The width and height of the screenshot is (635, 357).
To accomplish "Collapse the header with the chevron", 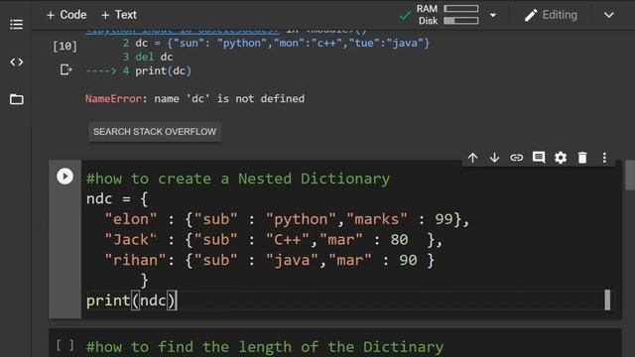I will click(608, 16).
